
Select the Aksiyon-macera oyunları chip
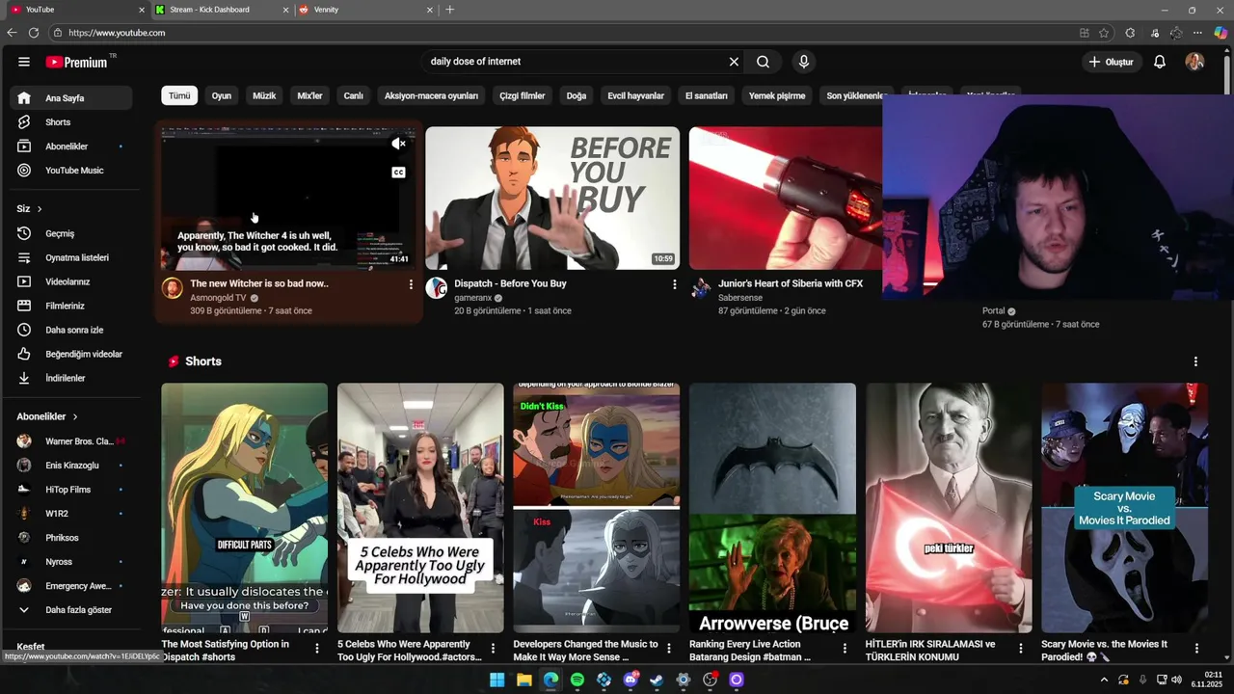(431, 95)
